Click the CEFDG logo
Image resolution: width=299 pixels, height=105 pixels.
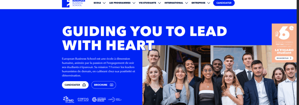tap(83, 99)
